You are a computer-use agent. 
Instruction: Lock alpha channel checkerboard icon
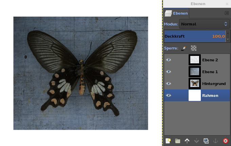tap(194, 48)
